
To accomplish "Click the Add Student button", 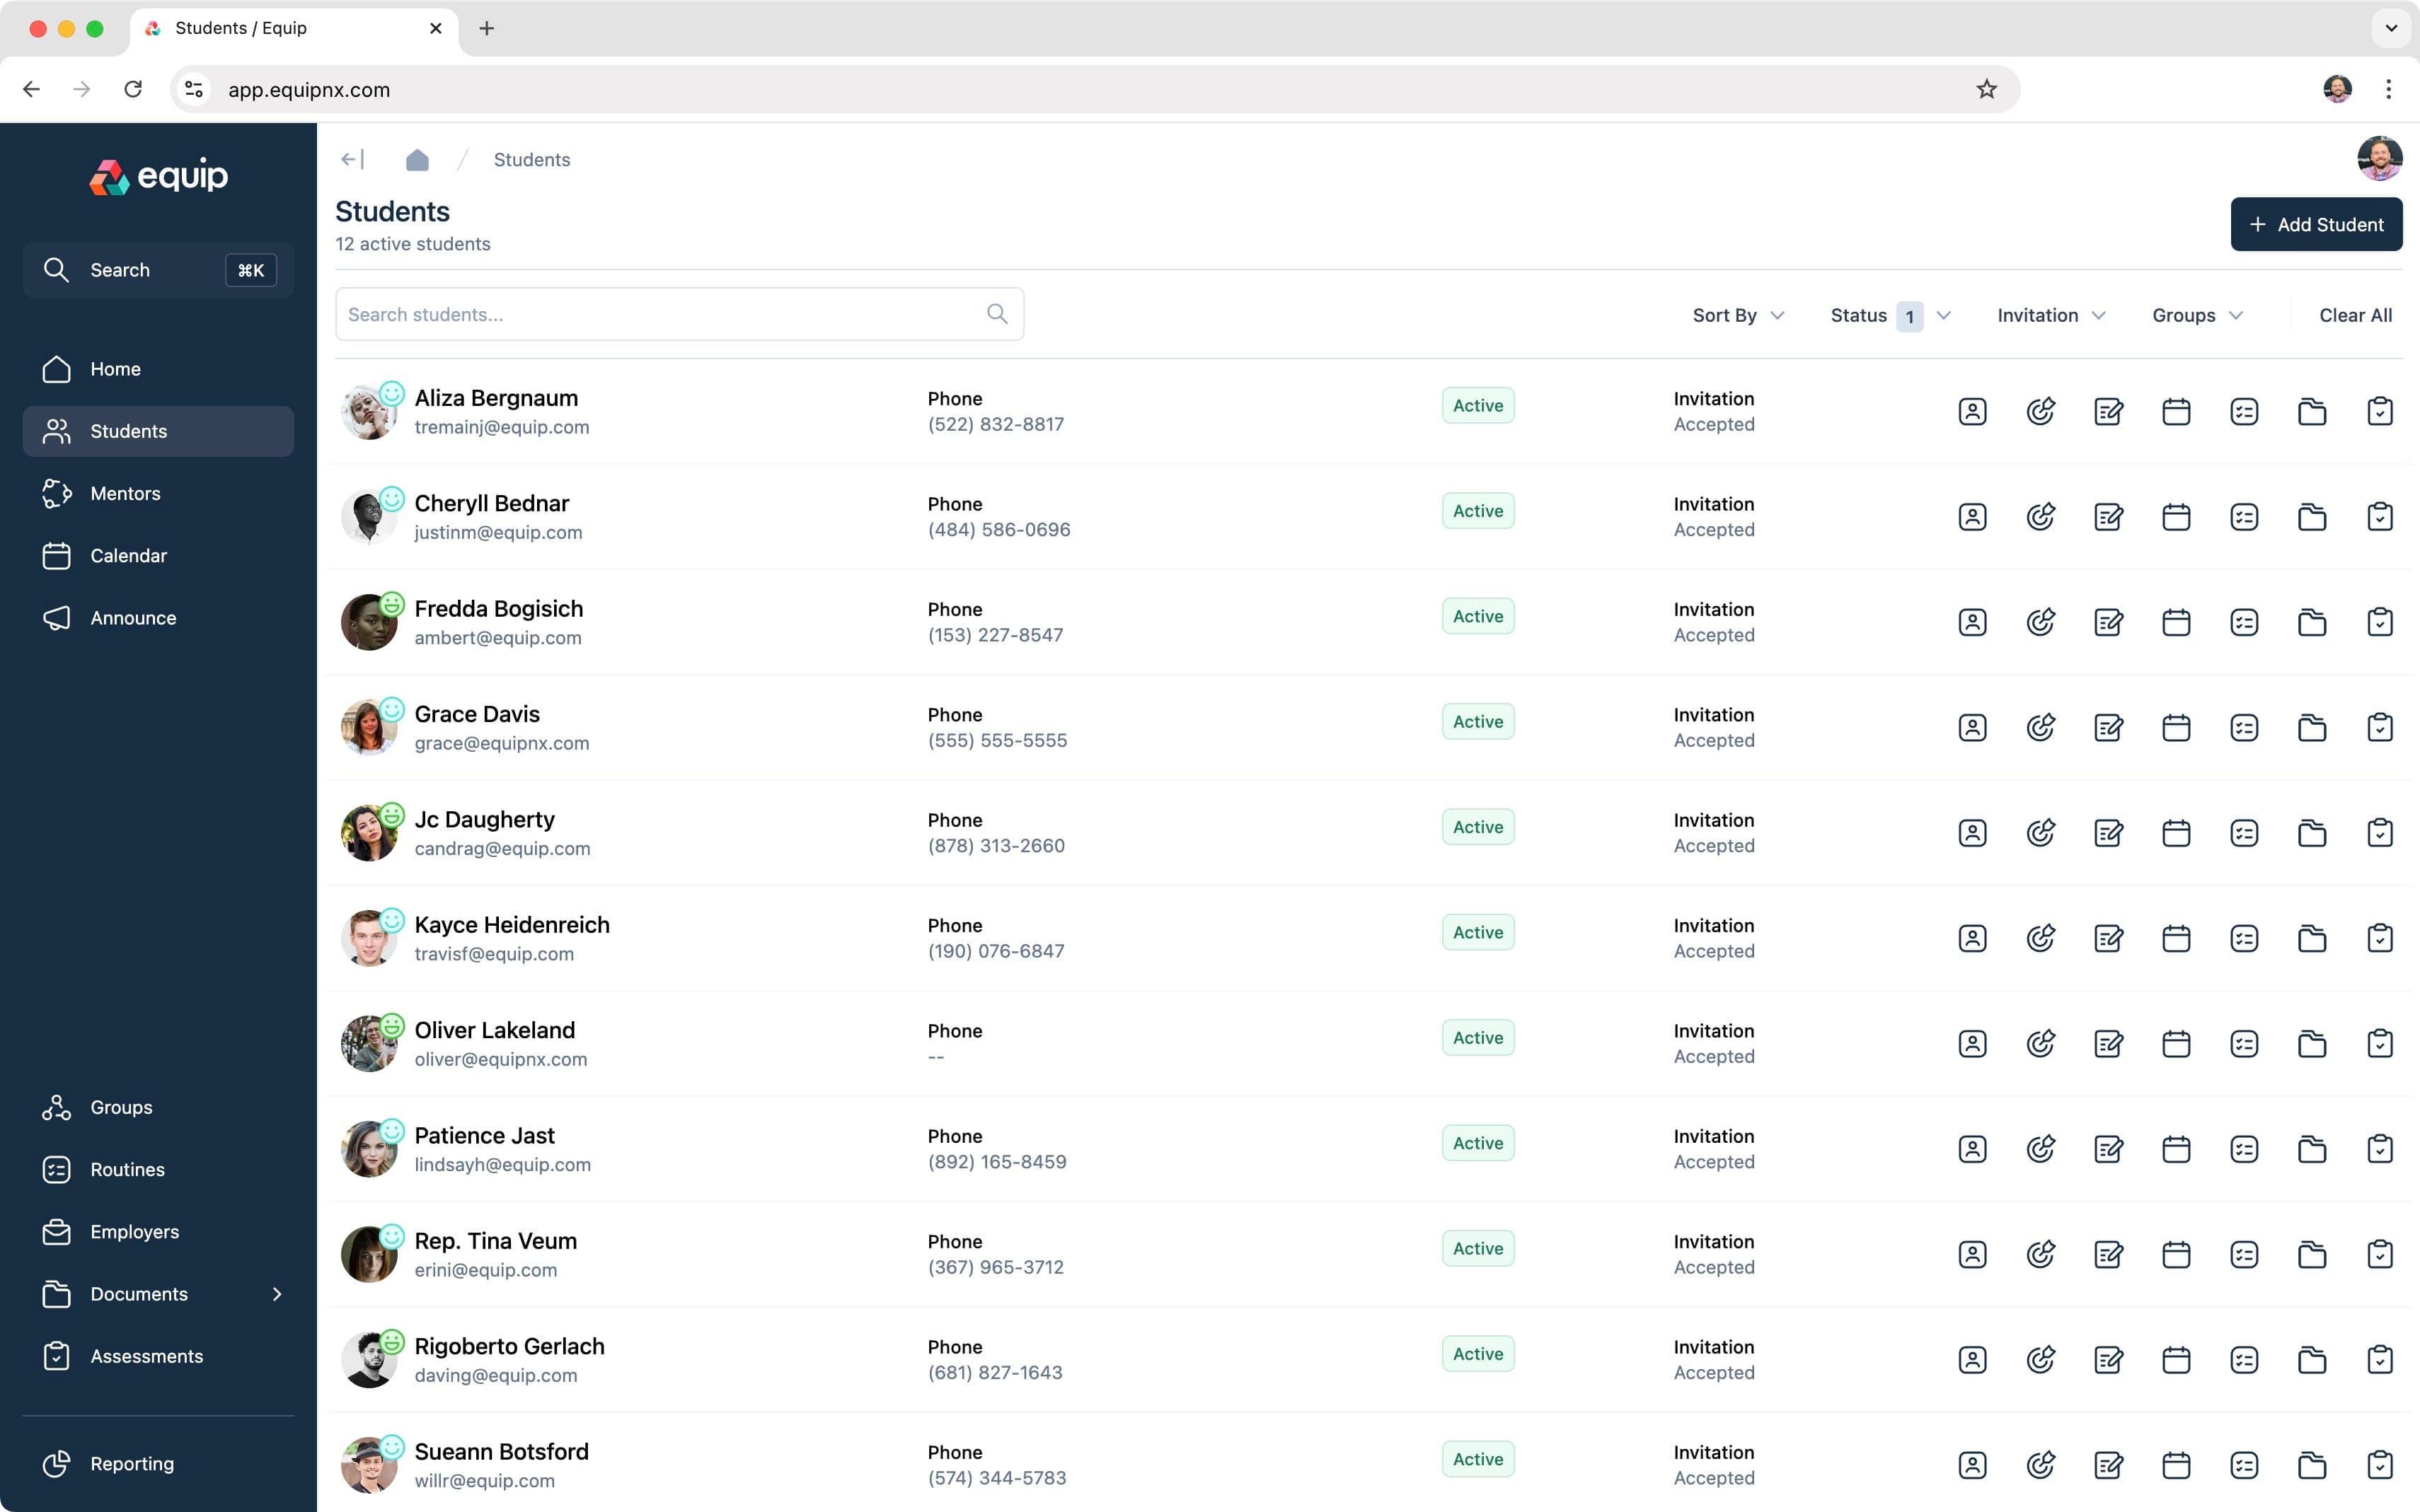I will tap(2315, 224).
